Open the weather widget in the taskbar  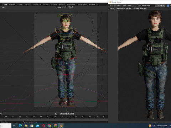(x=158, y=126)
